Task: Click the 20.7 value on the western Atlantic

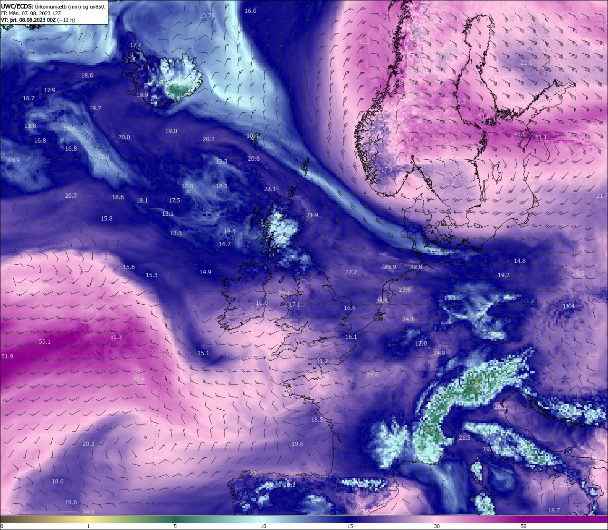Action: 71,196
